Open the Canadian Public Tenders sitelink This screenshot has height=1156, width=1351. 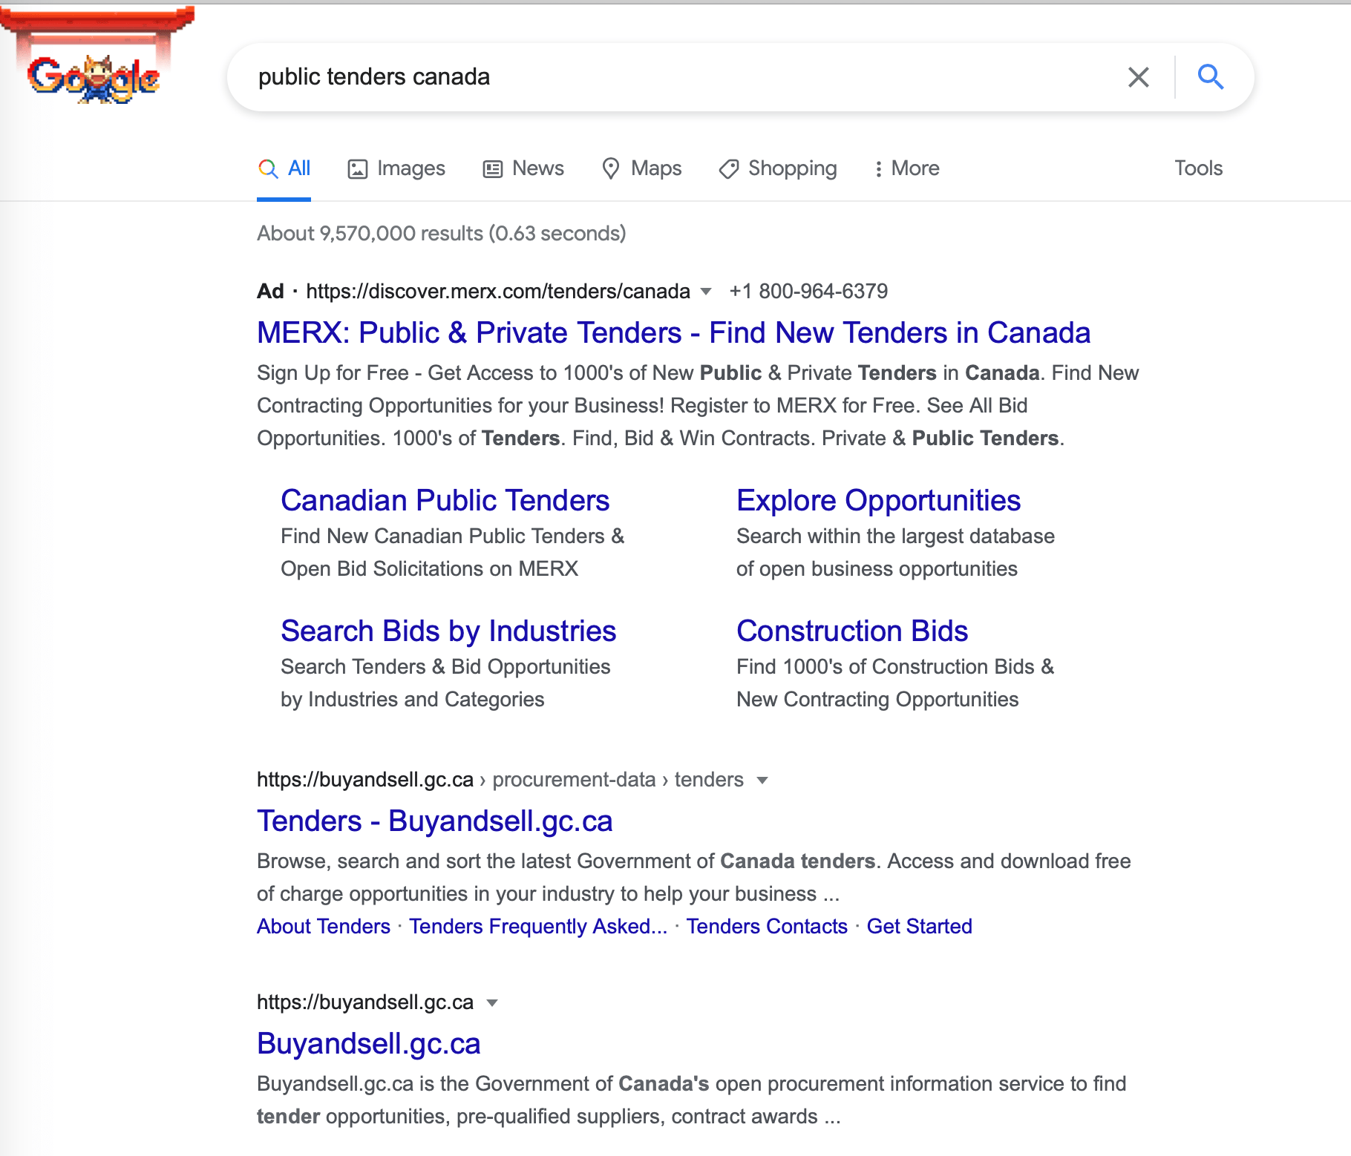[445, 501]
